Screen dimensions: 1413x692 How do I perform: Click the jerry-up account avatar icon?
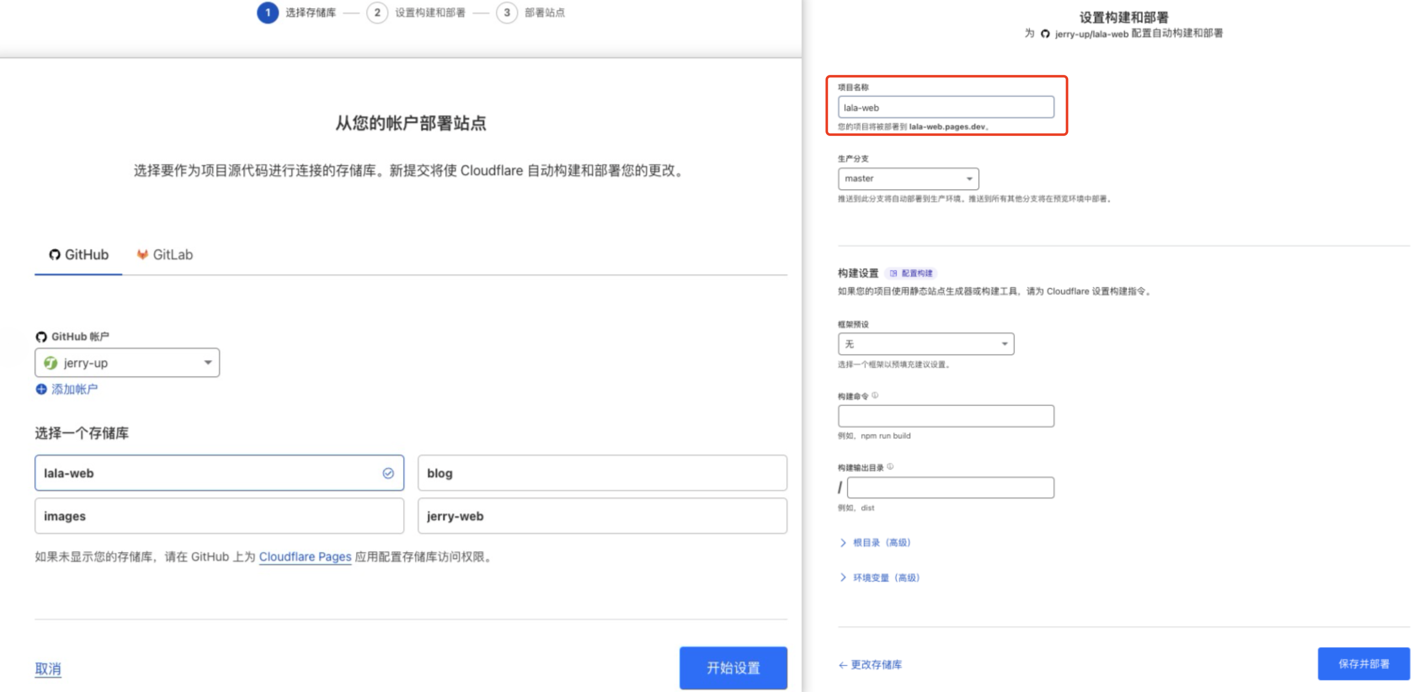point(51,362)
